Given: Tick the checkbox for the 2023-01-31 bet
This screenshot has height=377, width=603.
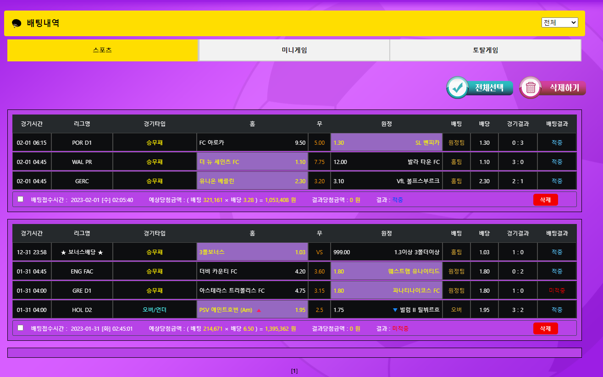Looking at the screenshot, I should [x=20, y=328].
